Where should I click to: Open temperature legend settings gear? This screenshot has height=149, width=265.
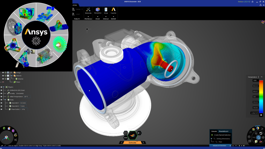261,115
